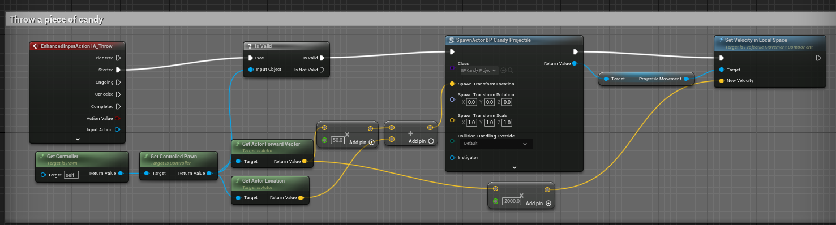Click Target pin on Projectile Movement getter

[606, 79]
